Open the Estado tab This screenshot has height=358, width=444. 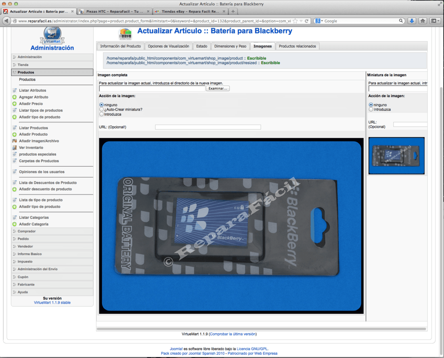[201, 46]
